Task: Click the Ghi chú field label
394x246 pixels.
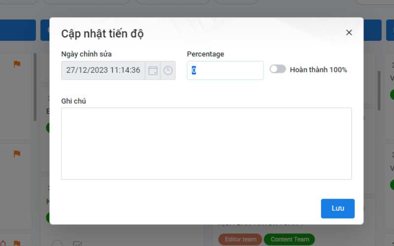Action: pyautogui.click(x=74, y=101)
